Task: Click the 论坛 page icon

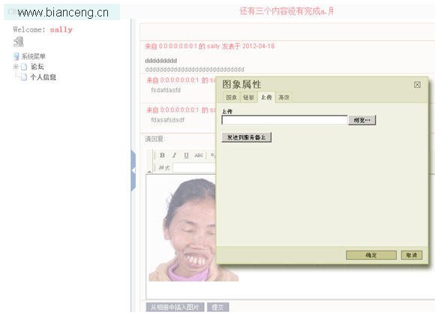Action: (x=24, y=67)
